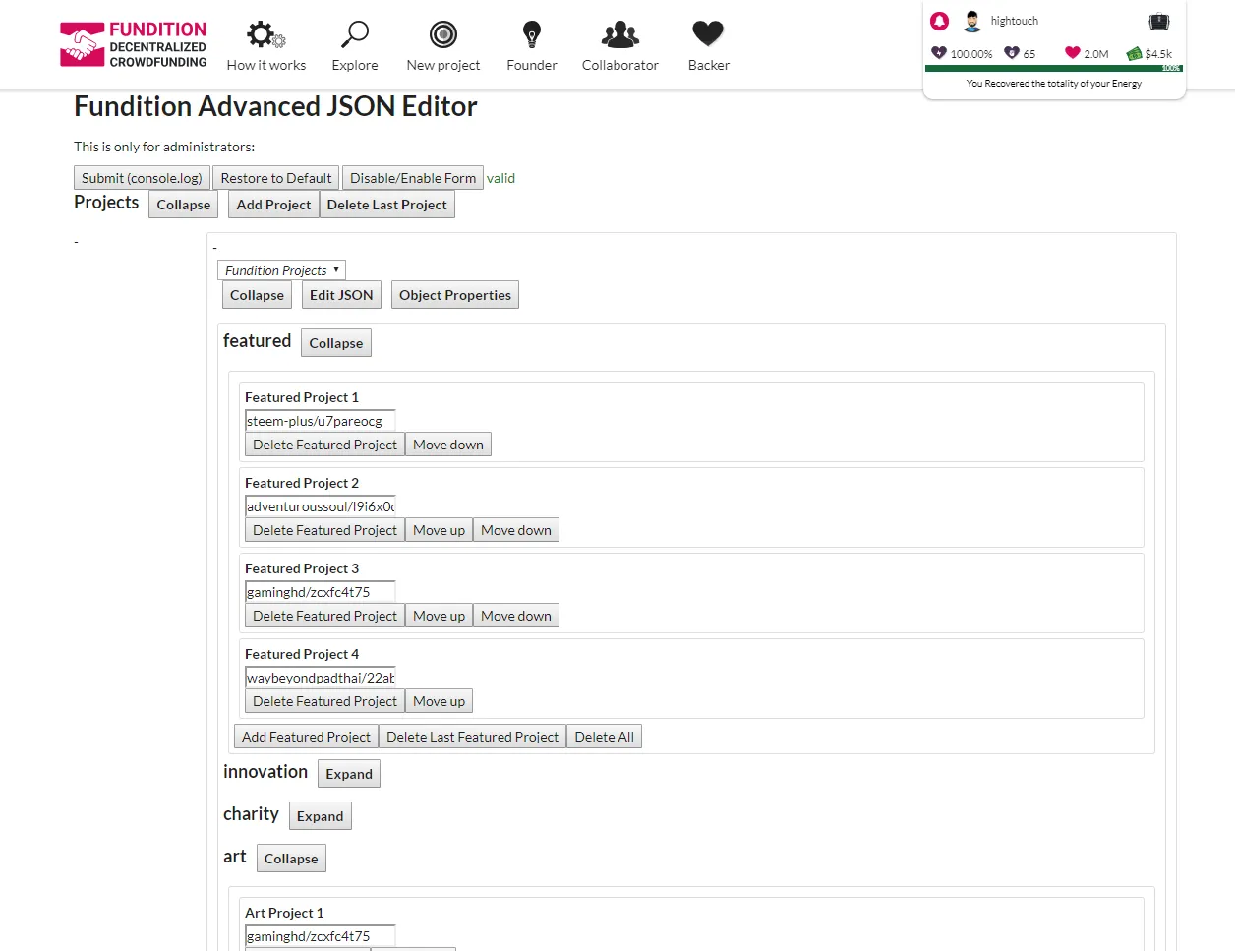Delete Featured Project 2

pos(324,530)
